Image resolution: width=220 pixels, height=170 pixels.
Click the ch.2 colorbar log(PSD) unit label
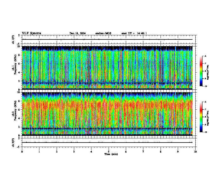click(x=208, y=118)
